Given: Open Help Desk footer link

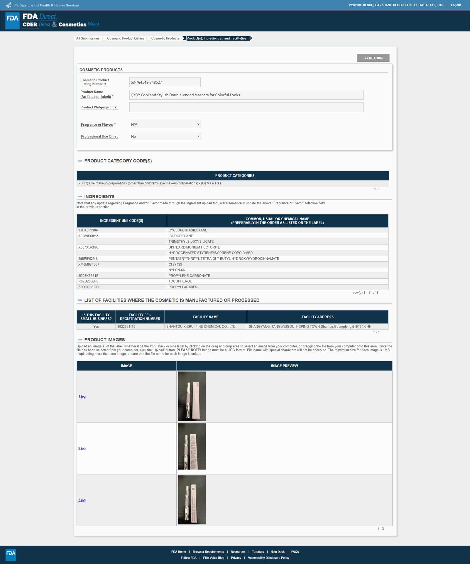Looking at the screenshot, I should tap(278, 552).
